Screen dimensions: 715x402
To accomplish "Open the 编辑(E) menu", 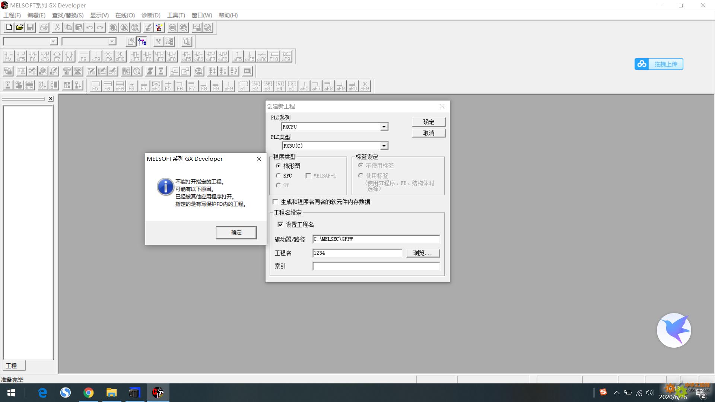I will (x=36, y=15).
